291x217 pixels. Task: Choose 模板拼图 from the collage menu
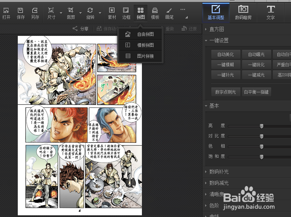(x=140, y=45)
